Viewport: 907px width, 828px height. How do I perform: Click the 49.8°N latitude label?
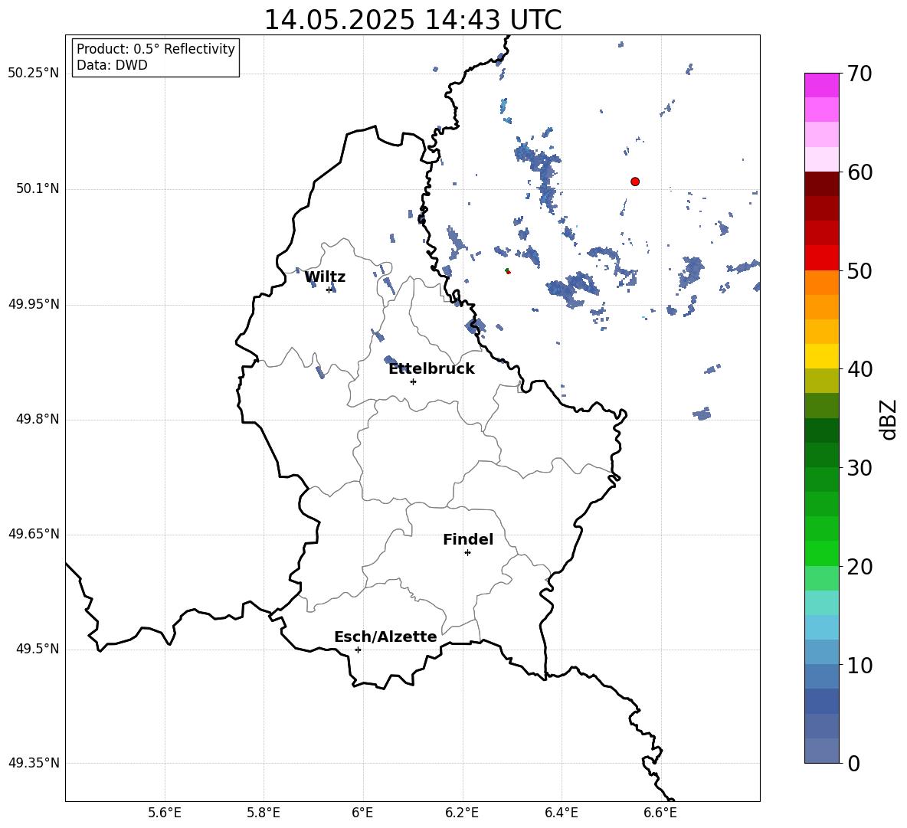38,419
